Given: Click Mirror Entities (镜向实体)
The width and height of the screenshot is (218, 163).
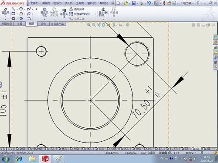Looking at the screenshot, I should click(77, 9).
